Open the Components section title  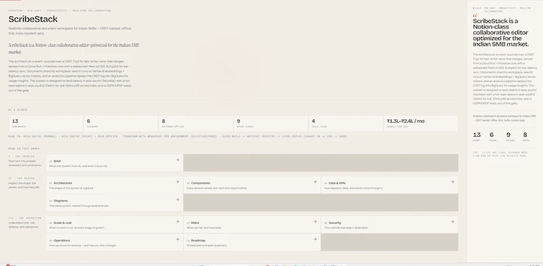click(200, 183)
